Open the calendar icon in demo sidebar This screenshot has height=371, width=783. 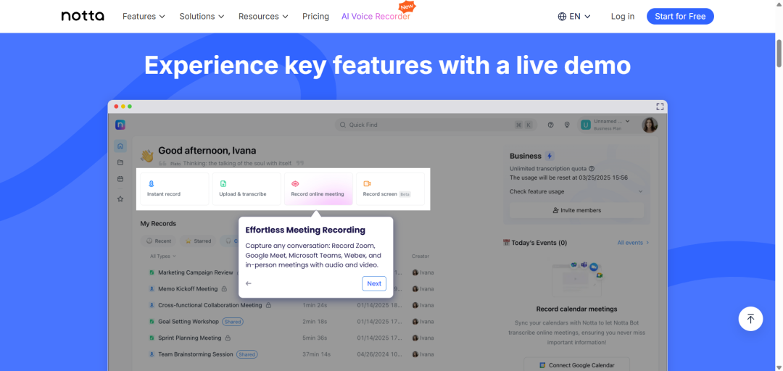(120, 179)
